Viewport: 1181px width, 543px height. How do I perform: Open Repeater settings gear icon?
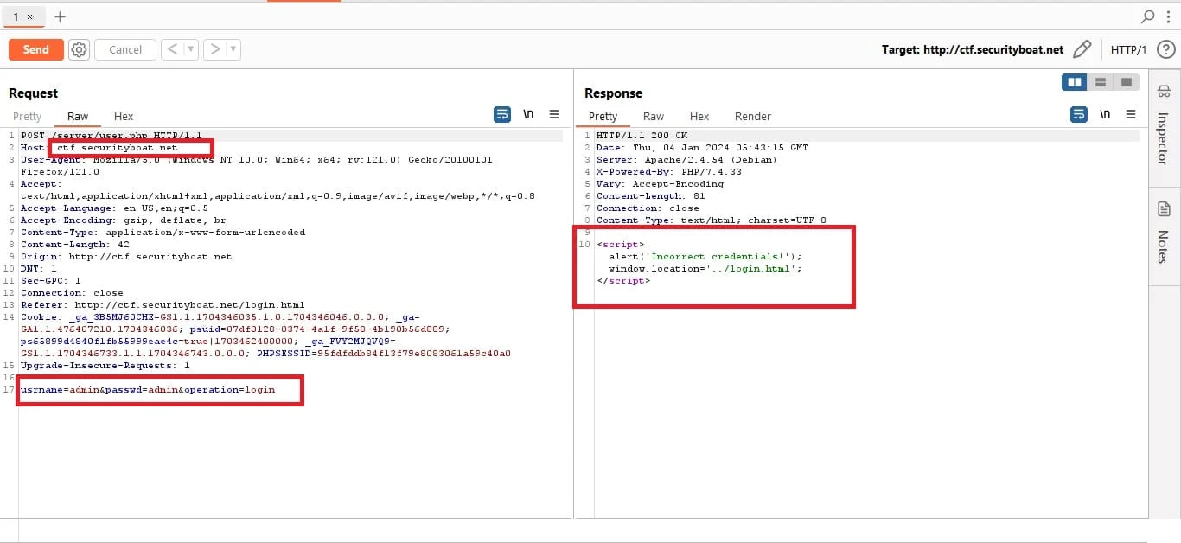[79, 49]
